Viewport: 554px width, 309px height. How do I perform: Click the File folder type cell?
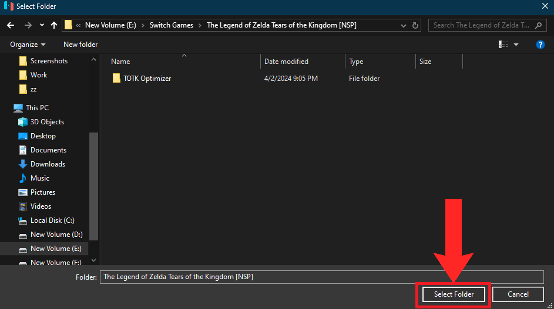(x=364, y=79)
